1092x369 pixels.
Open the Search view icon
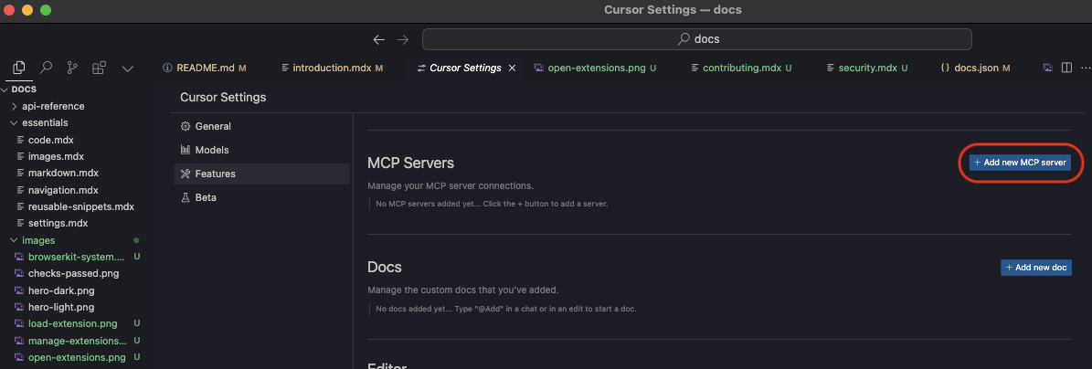(46, 68)
